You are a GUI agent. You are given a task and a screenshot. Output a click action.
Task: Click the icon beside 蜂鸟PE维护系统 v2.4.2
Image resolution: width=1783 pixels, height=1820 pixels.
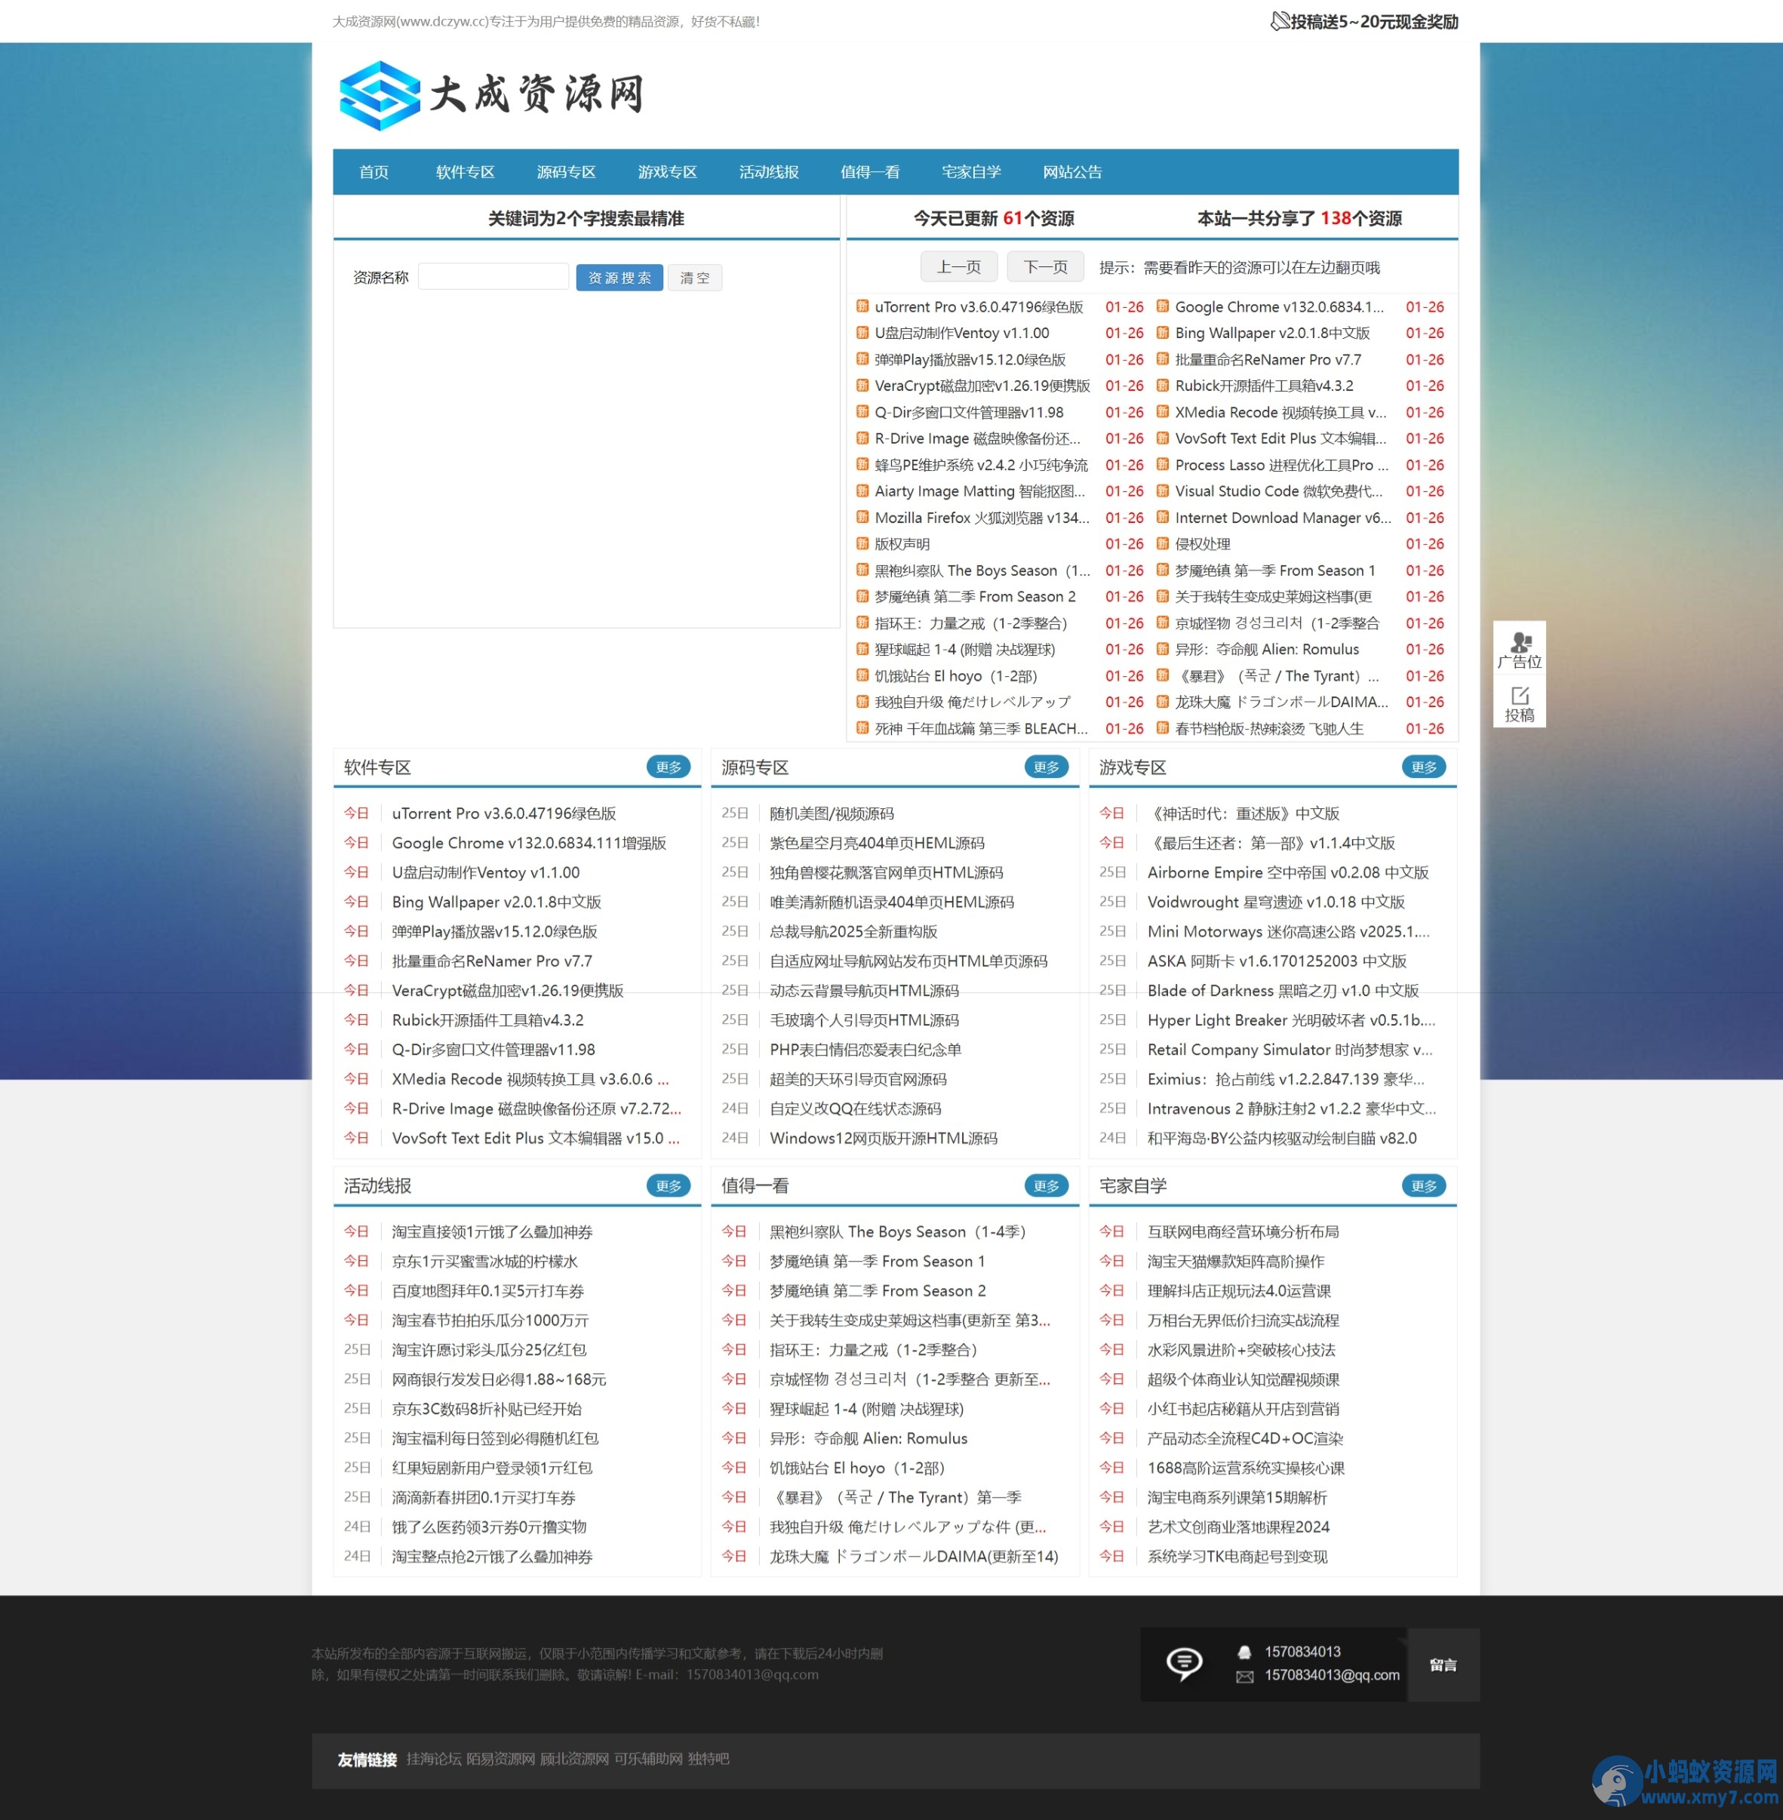point(862,465)
